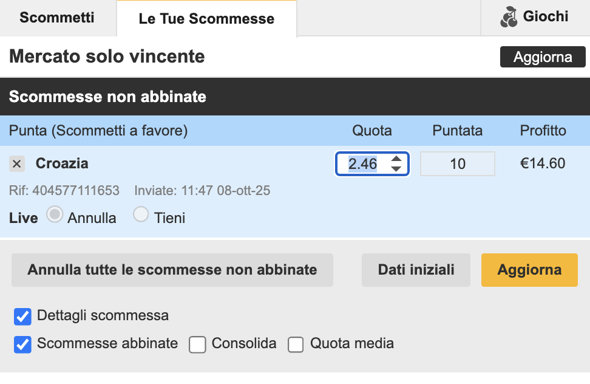Click the Puntata stake field

click(458, 163)
